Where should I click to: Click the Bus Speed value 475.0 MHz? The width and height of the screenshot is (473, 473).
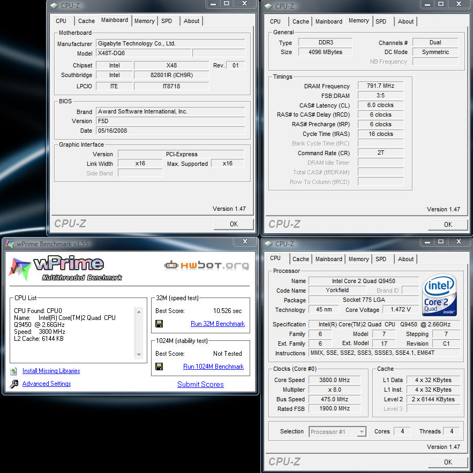[x=335, y=399]
